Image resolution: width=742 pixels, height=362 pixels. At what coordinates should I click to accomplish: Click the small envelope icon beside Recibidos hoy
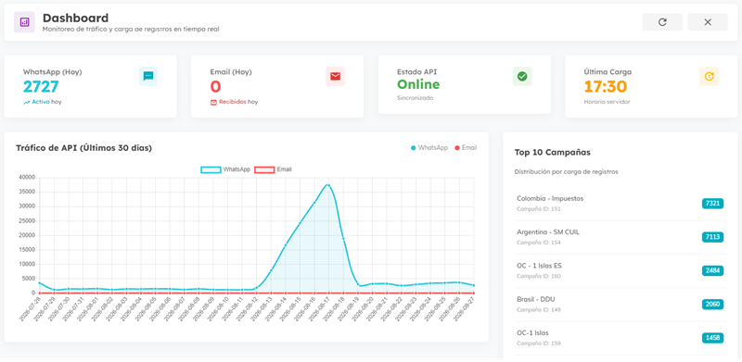pyautogui.click(x=213, y=102)
